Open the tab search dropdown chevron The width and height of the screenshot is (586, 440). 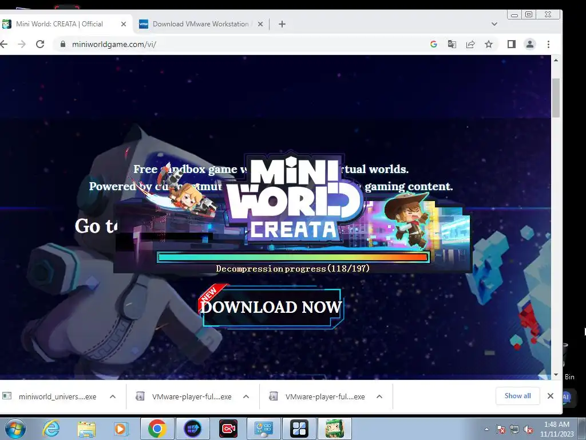click(x=494, y=24)
